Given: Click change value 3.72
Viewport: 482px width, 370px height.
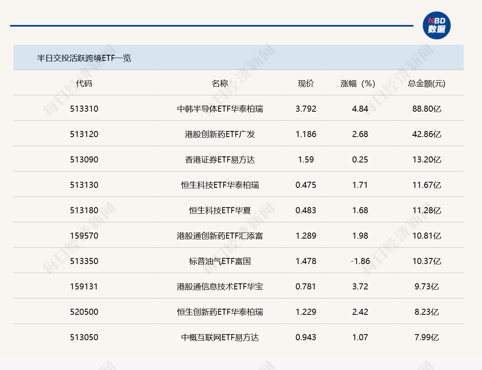Looking at the screenshot, I should click(x=360, y=287).
